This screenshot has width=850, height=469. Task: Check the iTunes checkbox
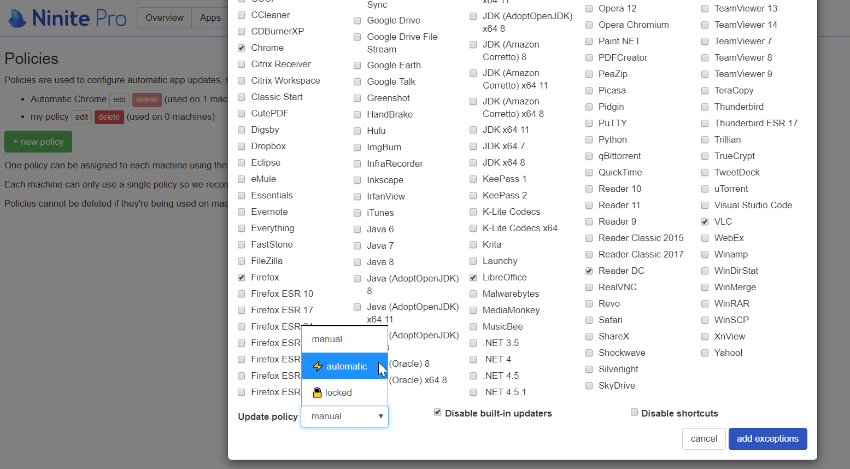click(x=357, y=213)
